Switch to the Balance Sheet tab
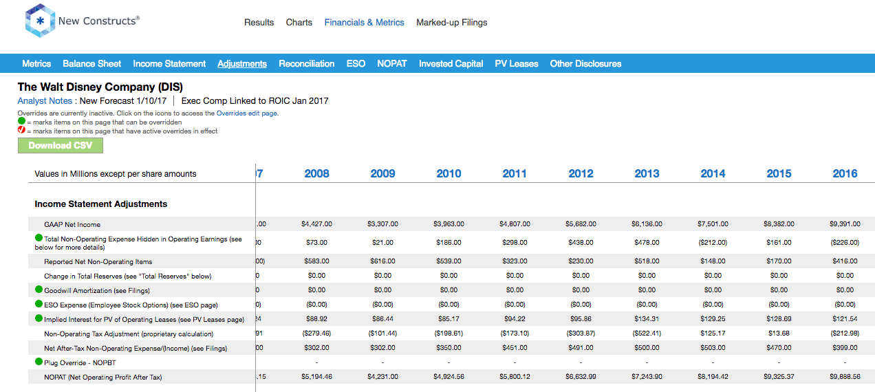Image resolution: width=875 pixels, height=392 pixels. (x=92, y=63)
